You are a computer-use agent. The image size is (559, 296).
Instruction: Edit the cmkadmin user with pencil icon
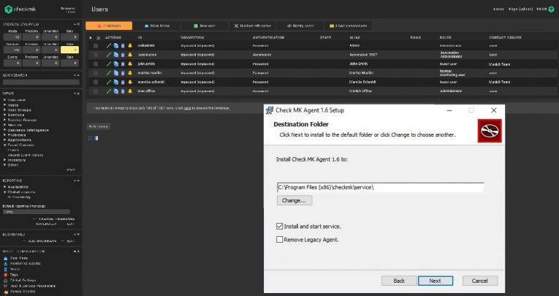109,45
